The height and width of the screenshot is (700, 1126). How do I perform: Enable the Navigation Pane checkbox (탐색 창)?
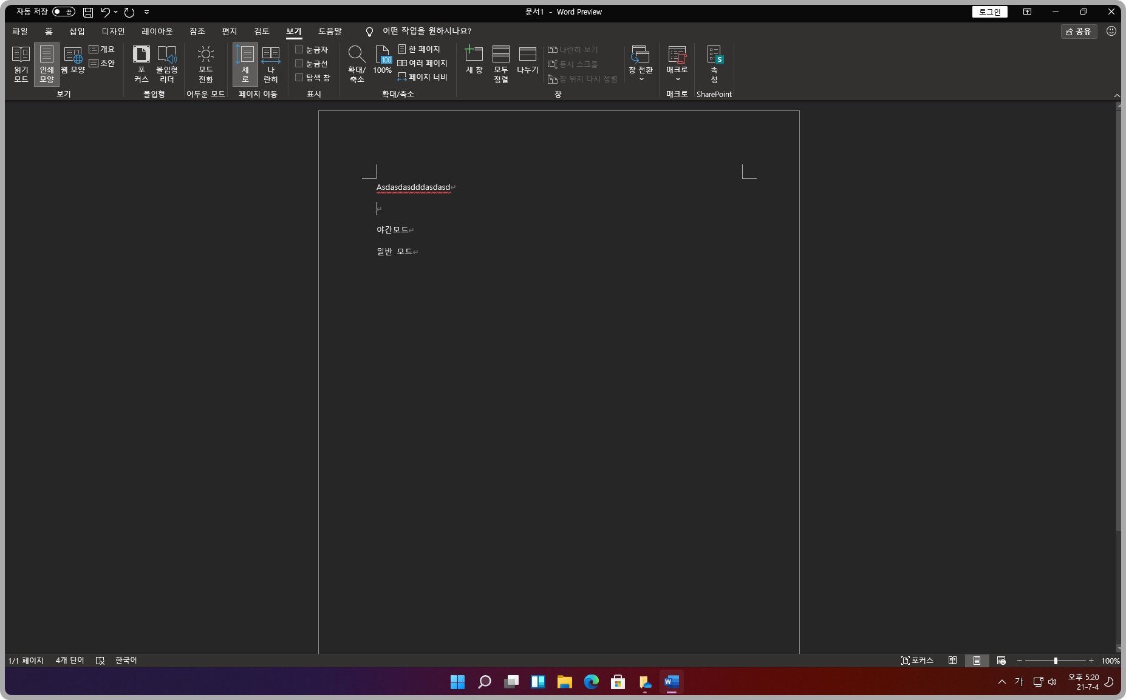pos(299,78)
